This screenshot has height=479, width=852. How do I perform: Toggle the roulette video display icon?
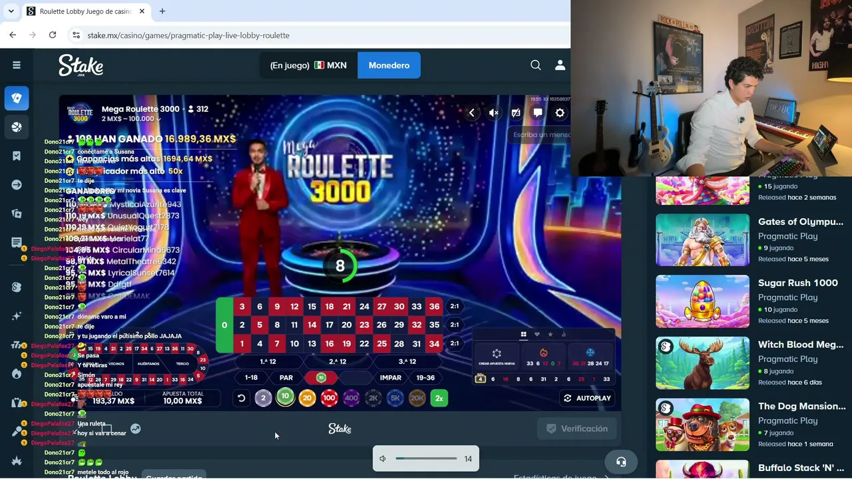tap(516, 113)
